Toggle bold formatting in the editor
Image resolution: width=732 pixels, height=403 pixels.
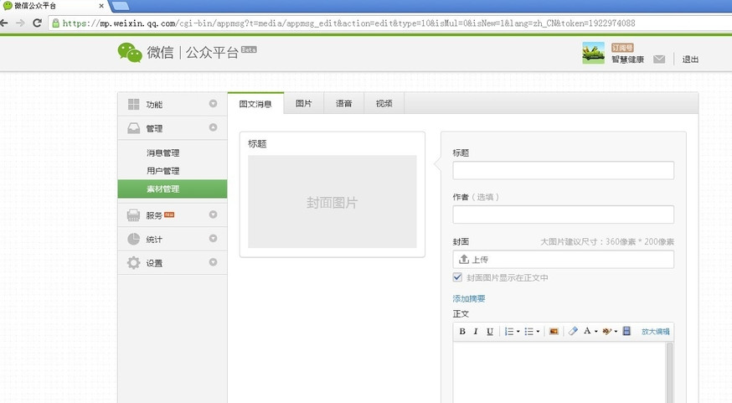462,332
